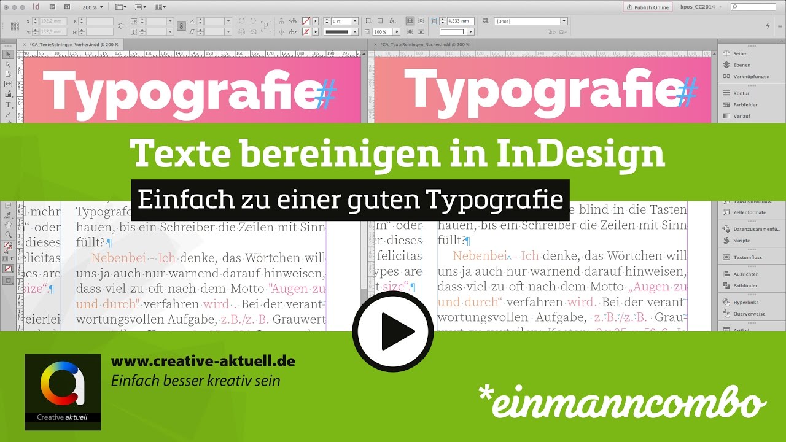The width and height of the screenshot is (786, 442).
Task: Open the screen mode dropdown
Action: 141,7
